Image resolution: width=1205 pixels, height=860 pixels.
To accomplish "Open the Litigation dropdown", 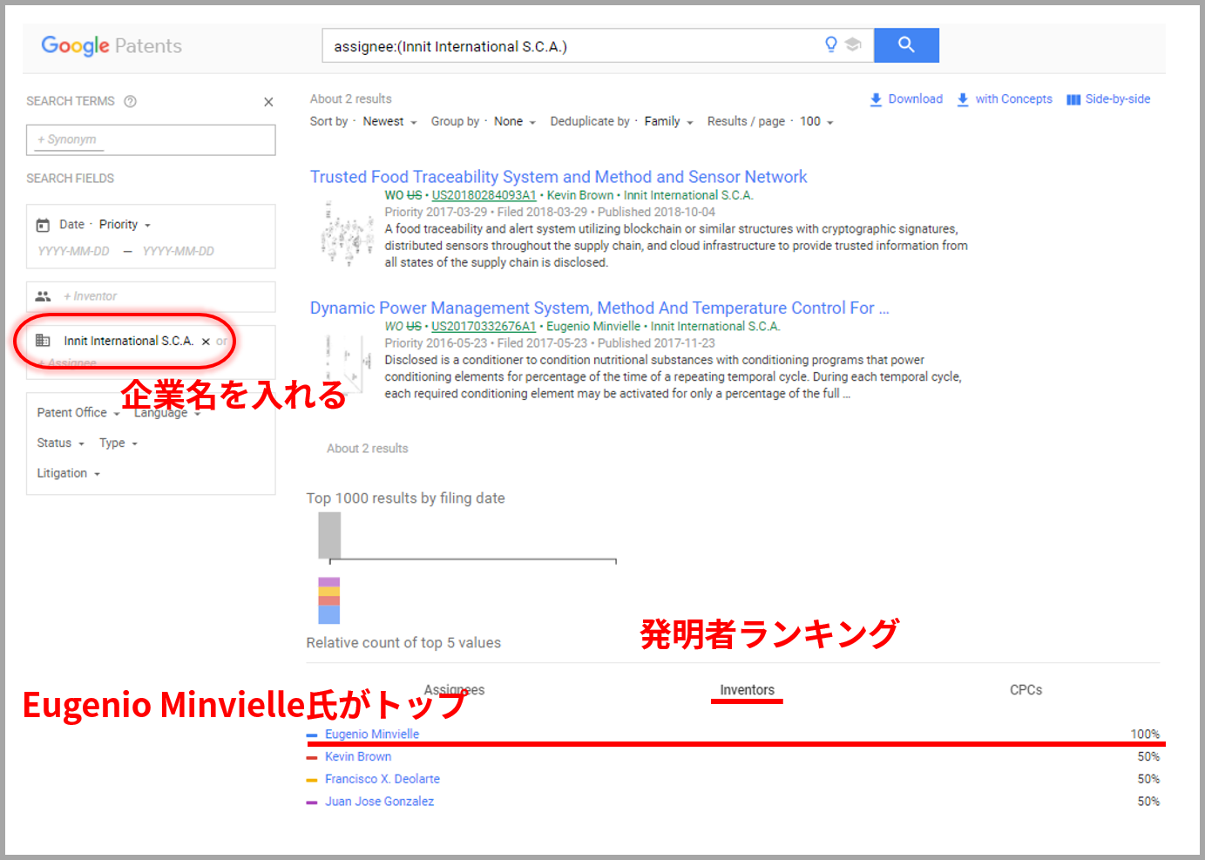I will click(x=68, y=474).
